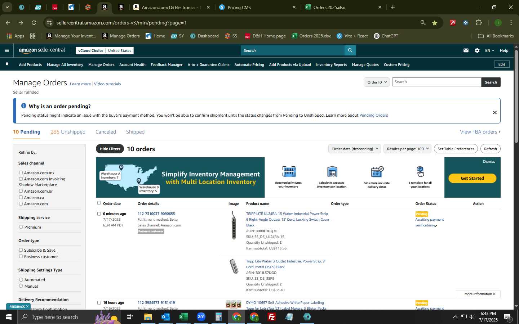
Task: Open the Chrome tab search dropdown arrow
Action: click(7, 7)
